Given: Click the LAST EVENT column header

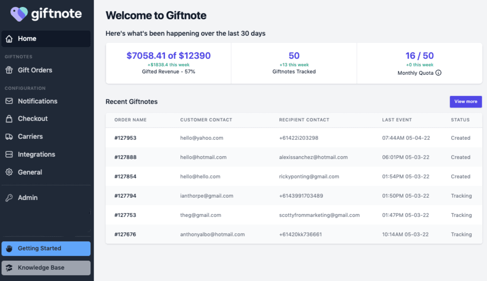Looking at the screenshot, I should tap(397, 120).
